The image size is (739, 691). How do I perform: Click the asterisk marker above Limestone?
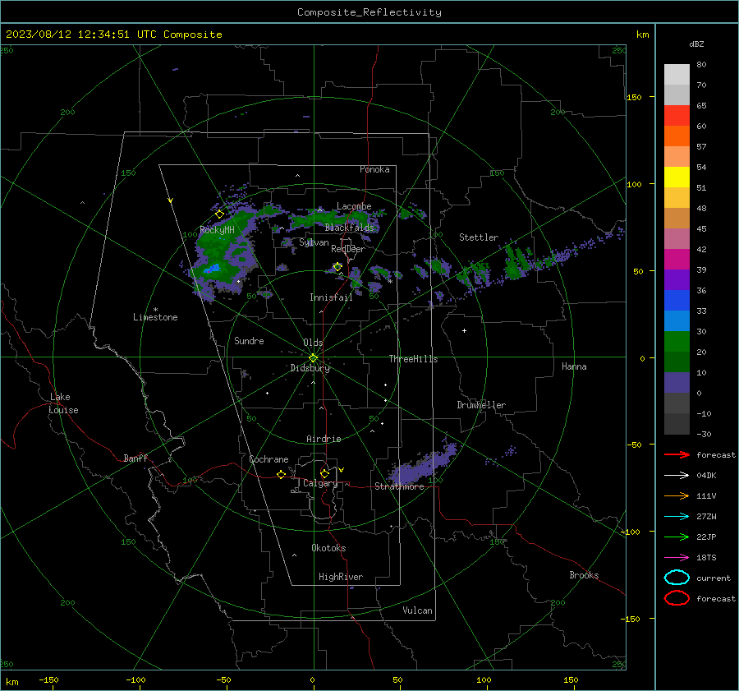(155, 310)
